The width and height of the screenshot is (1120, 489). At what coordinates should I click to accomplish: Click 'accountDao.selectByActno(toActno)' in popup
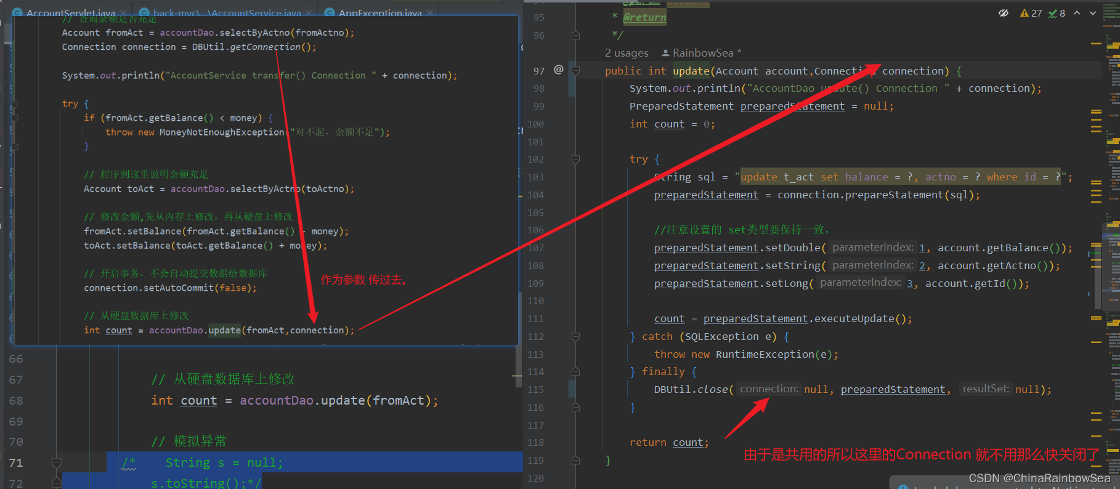tap(260, 189)
